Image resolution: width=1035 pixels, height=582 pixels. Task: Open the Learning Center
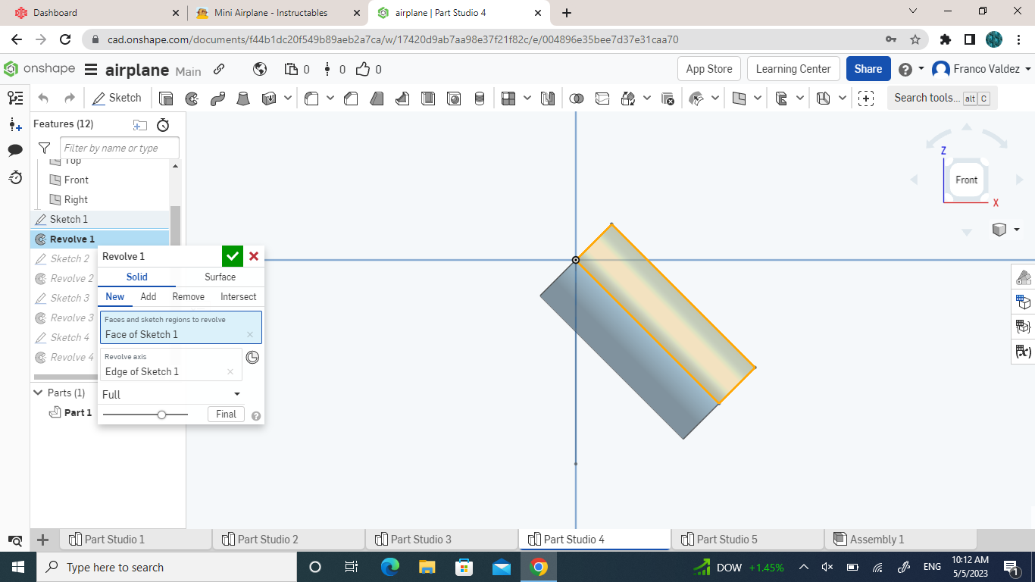pyautogui.click(x=793, y=68)
